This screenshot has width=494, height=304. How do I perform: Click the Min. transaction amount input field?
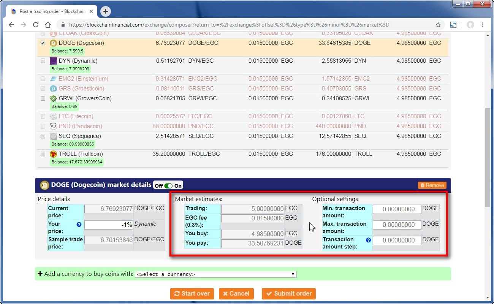click(x=397, y=209)
